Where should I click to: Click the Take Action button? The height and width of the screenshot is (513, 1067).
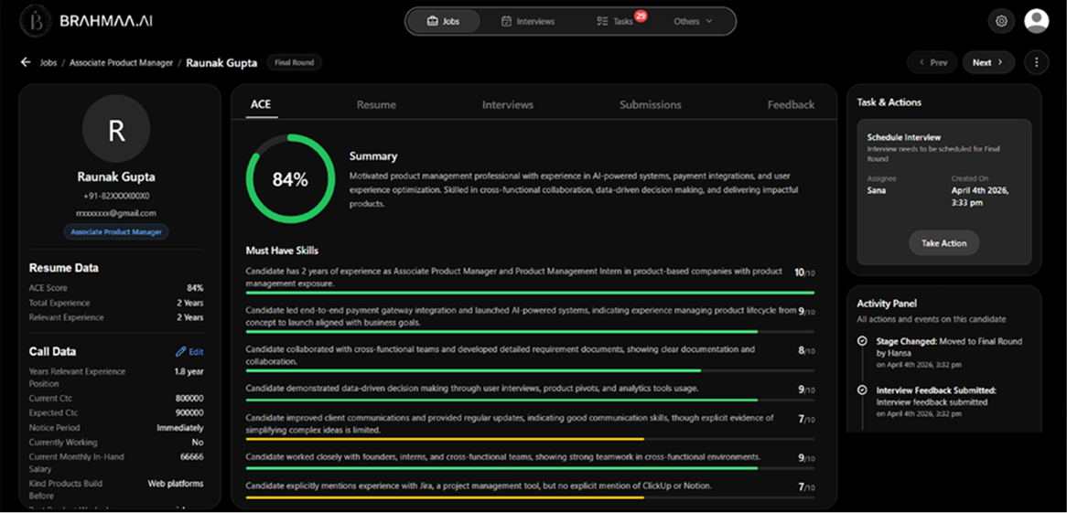click(943, 243)
